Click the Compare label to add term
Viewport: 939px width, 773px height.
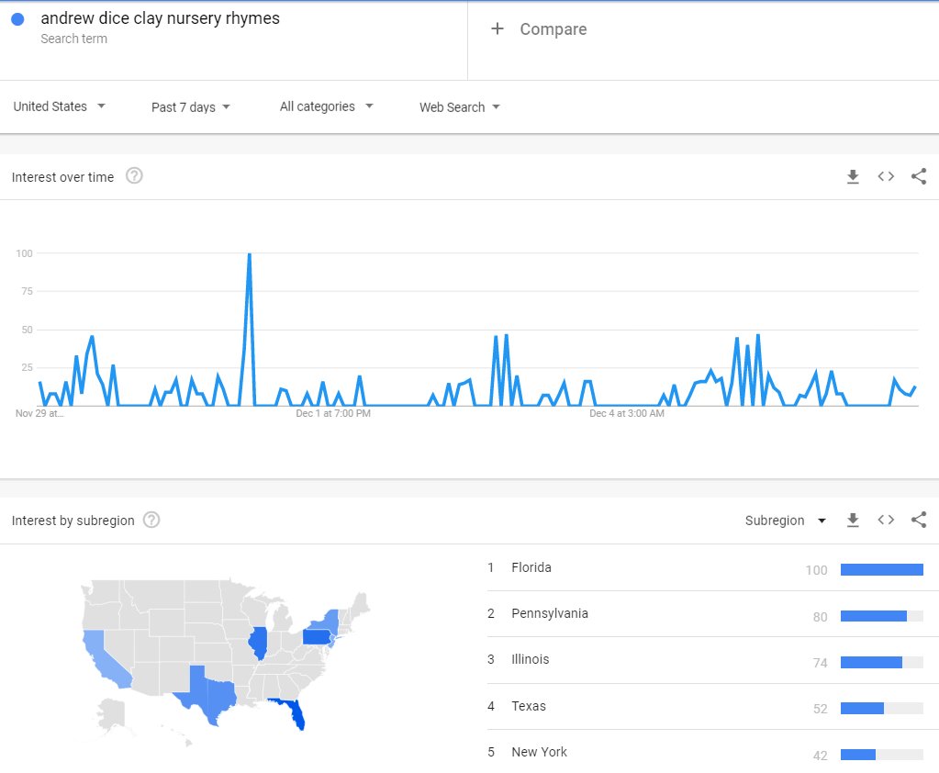553,29
